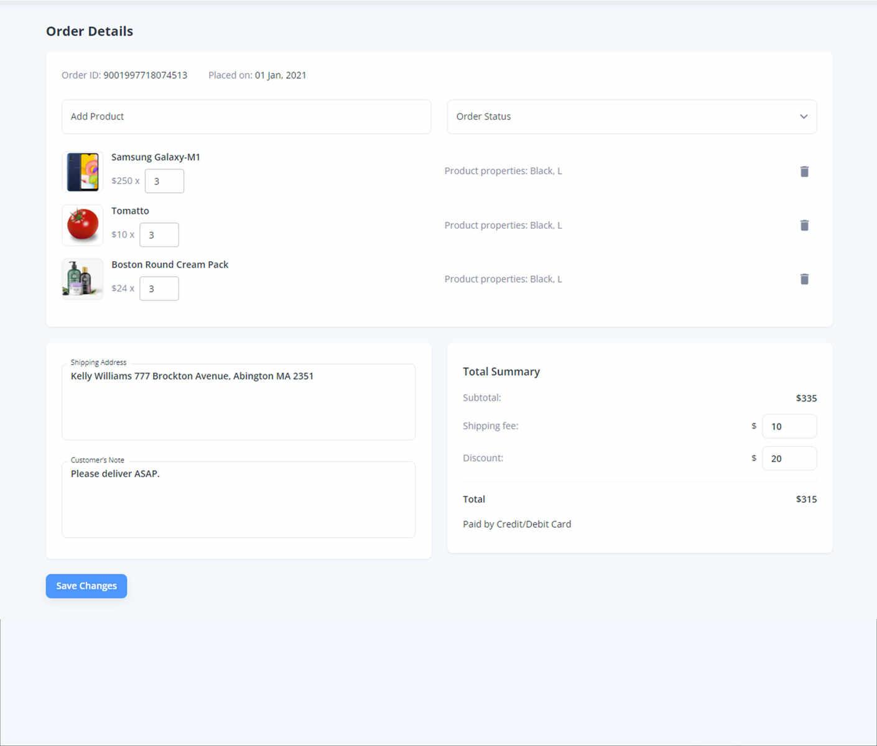877x746 pixels.
Task: Select the Samsung Galaxy-M1 quantity box
Action: coord(164,182)
